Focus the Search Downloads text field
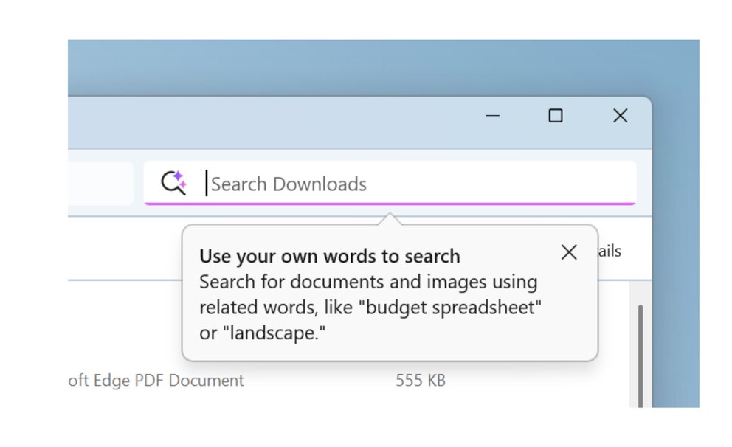Image resolution: width=732 pixels, height=447 pixels. [390, 184]
